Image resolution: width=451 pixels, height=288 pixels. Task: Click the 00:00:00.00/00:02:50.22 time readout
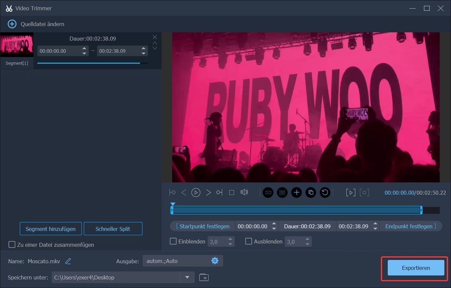pos(415,192)
